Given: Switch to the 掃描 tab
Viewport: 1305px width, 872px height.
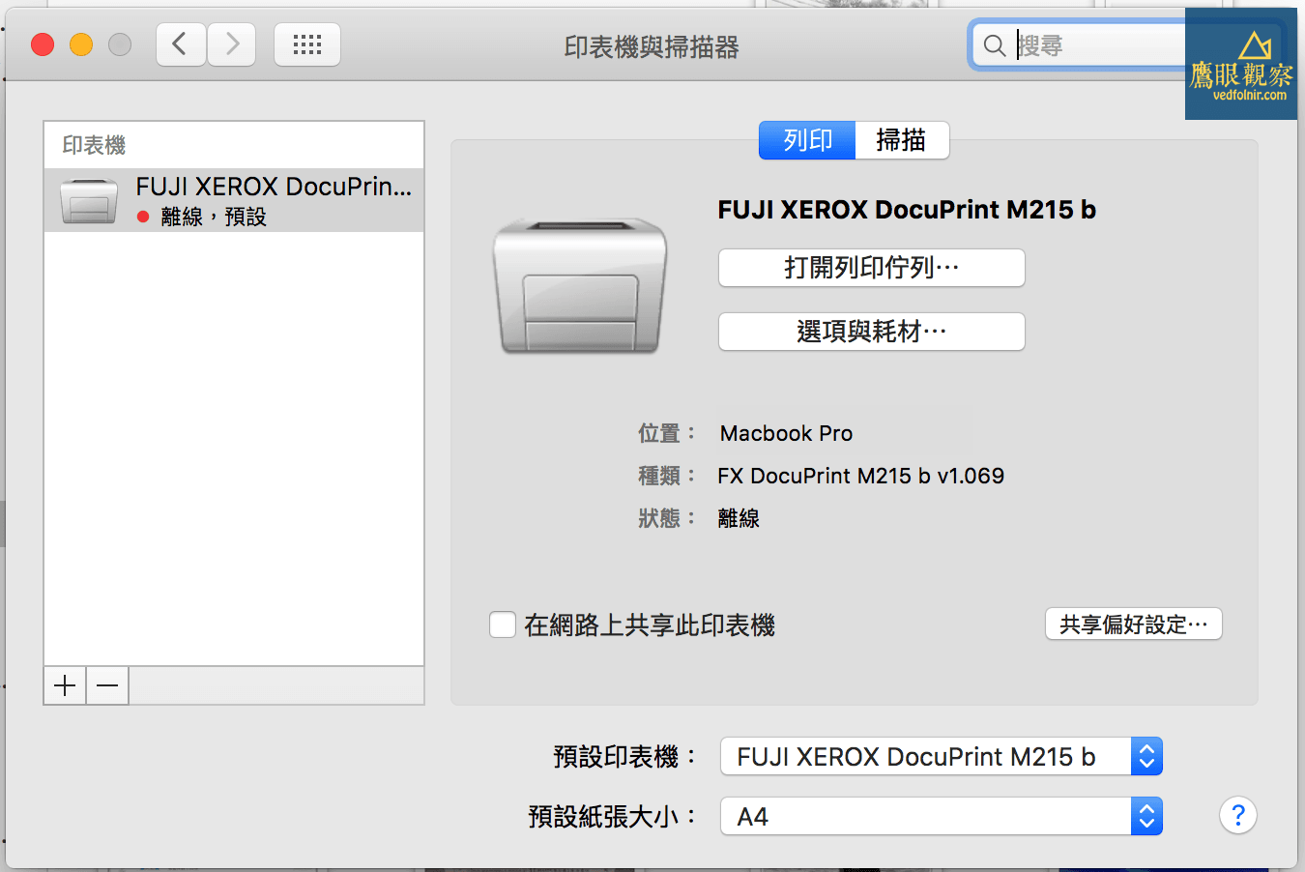Looking at the screenshot, I should 902,140.
